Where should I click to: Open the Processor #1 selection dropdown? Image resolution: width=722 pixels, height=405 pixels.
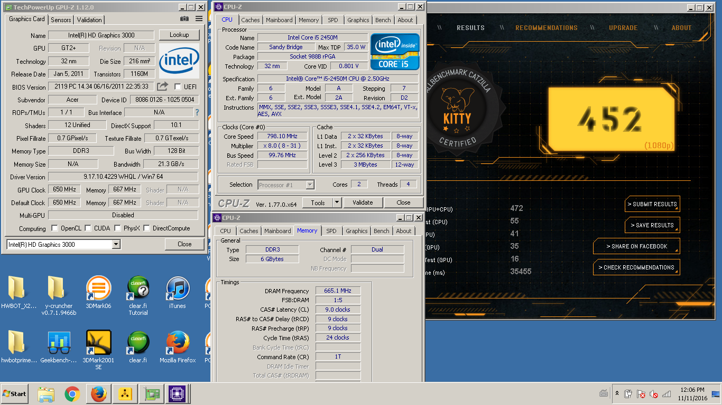[x=286, y=185]
